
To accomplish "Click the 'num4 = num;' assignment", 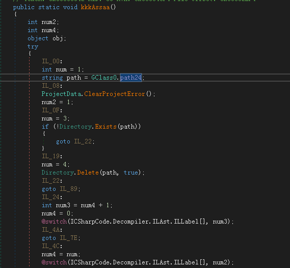I will 61,254.
